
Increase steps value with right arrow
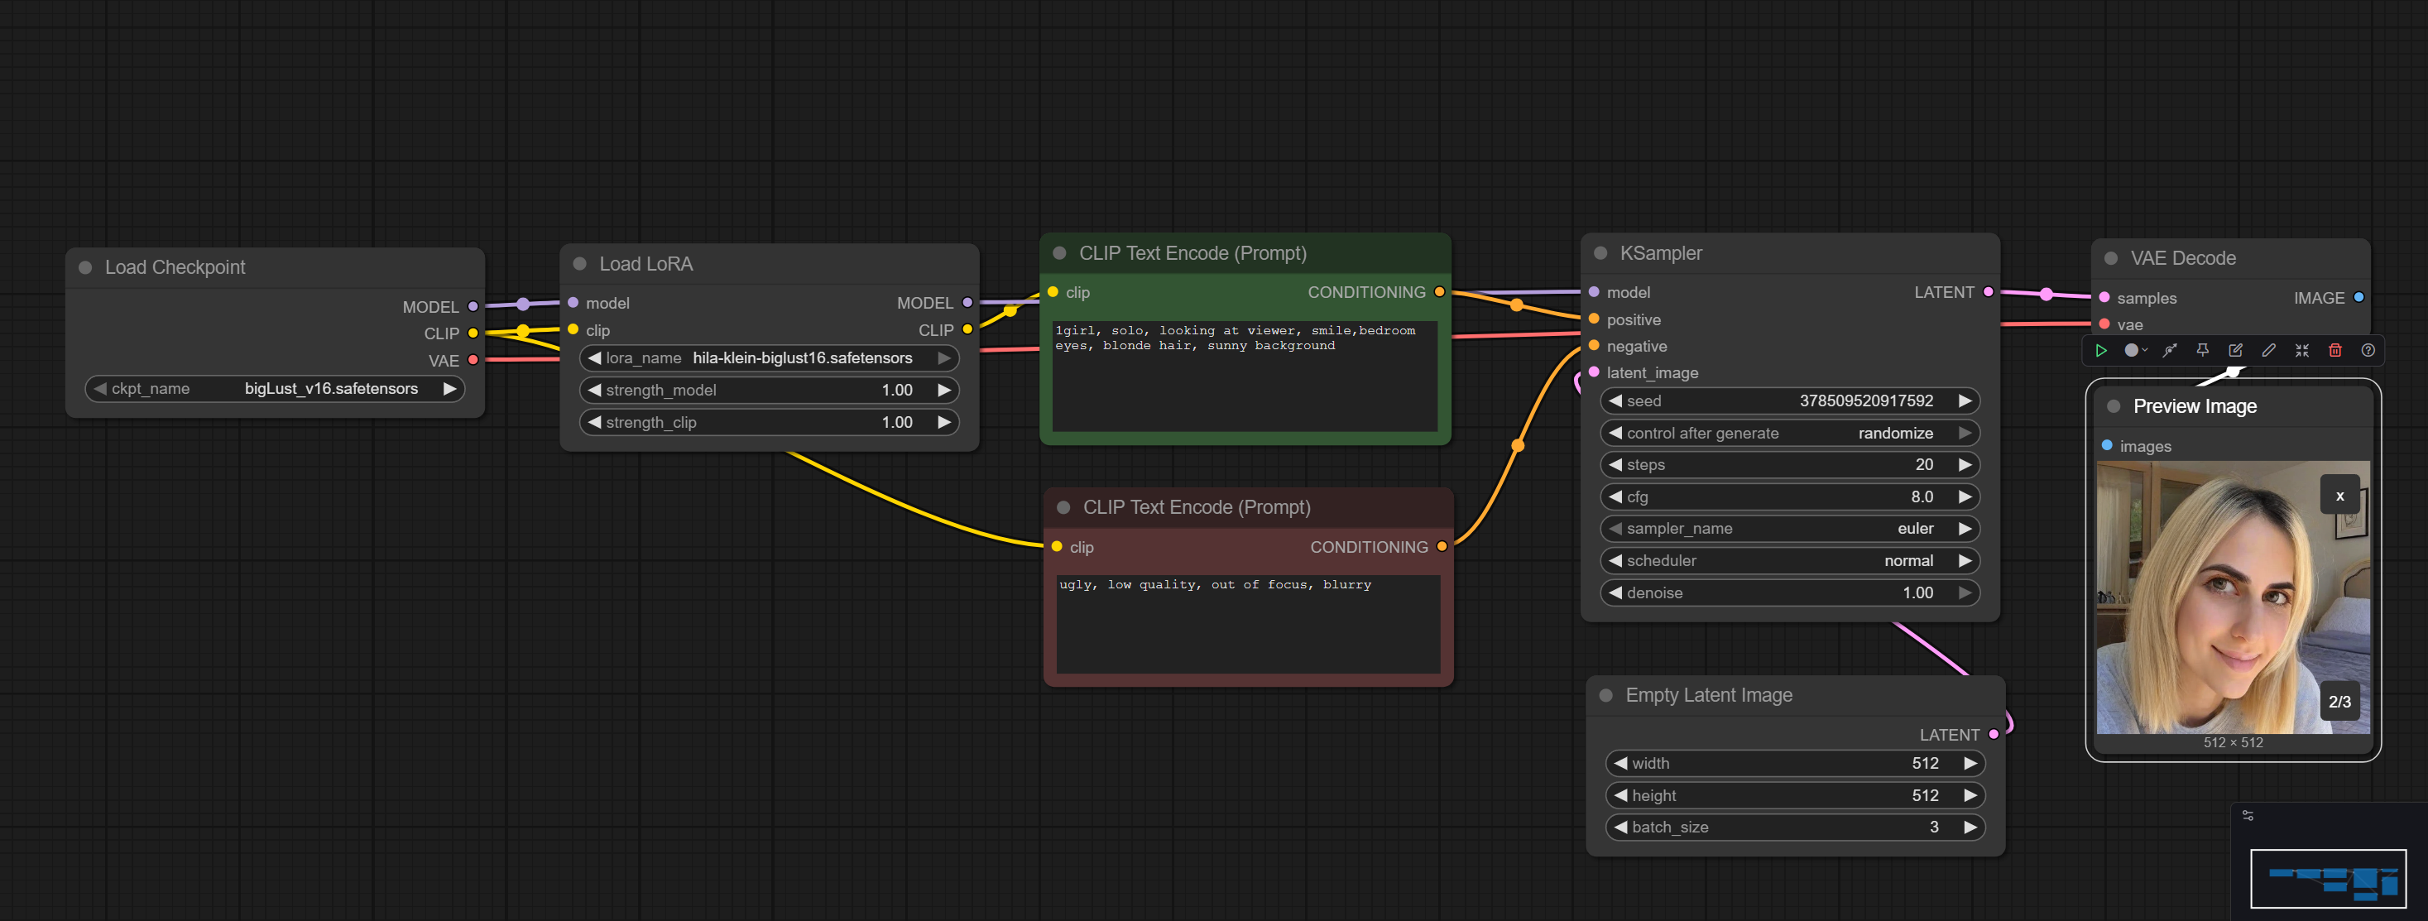pos(1965,465)
